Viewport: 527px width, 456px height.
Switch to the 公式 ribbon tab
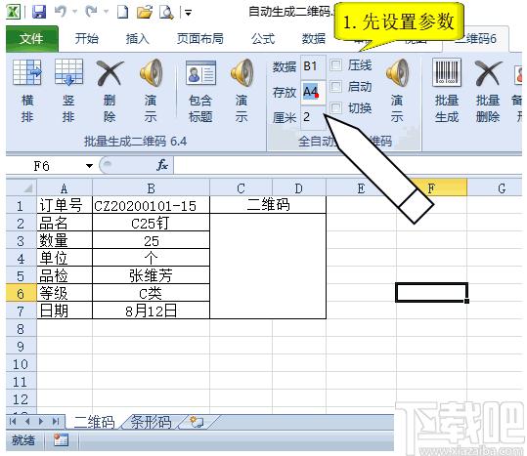(x=263, y=39)
